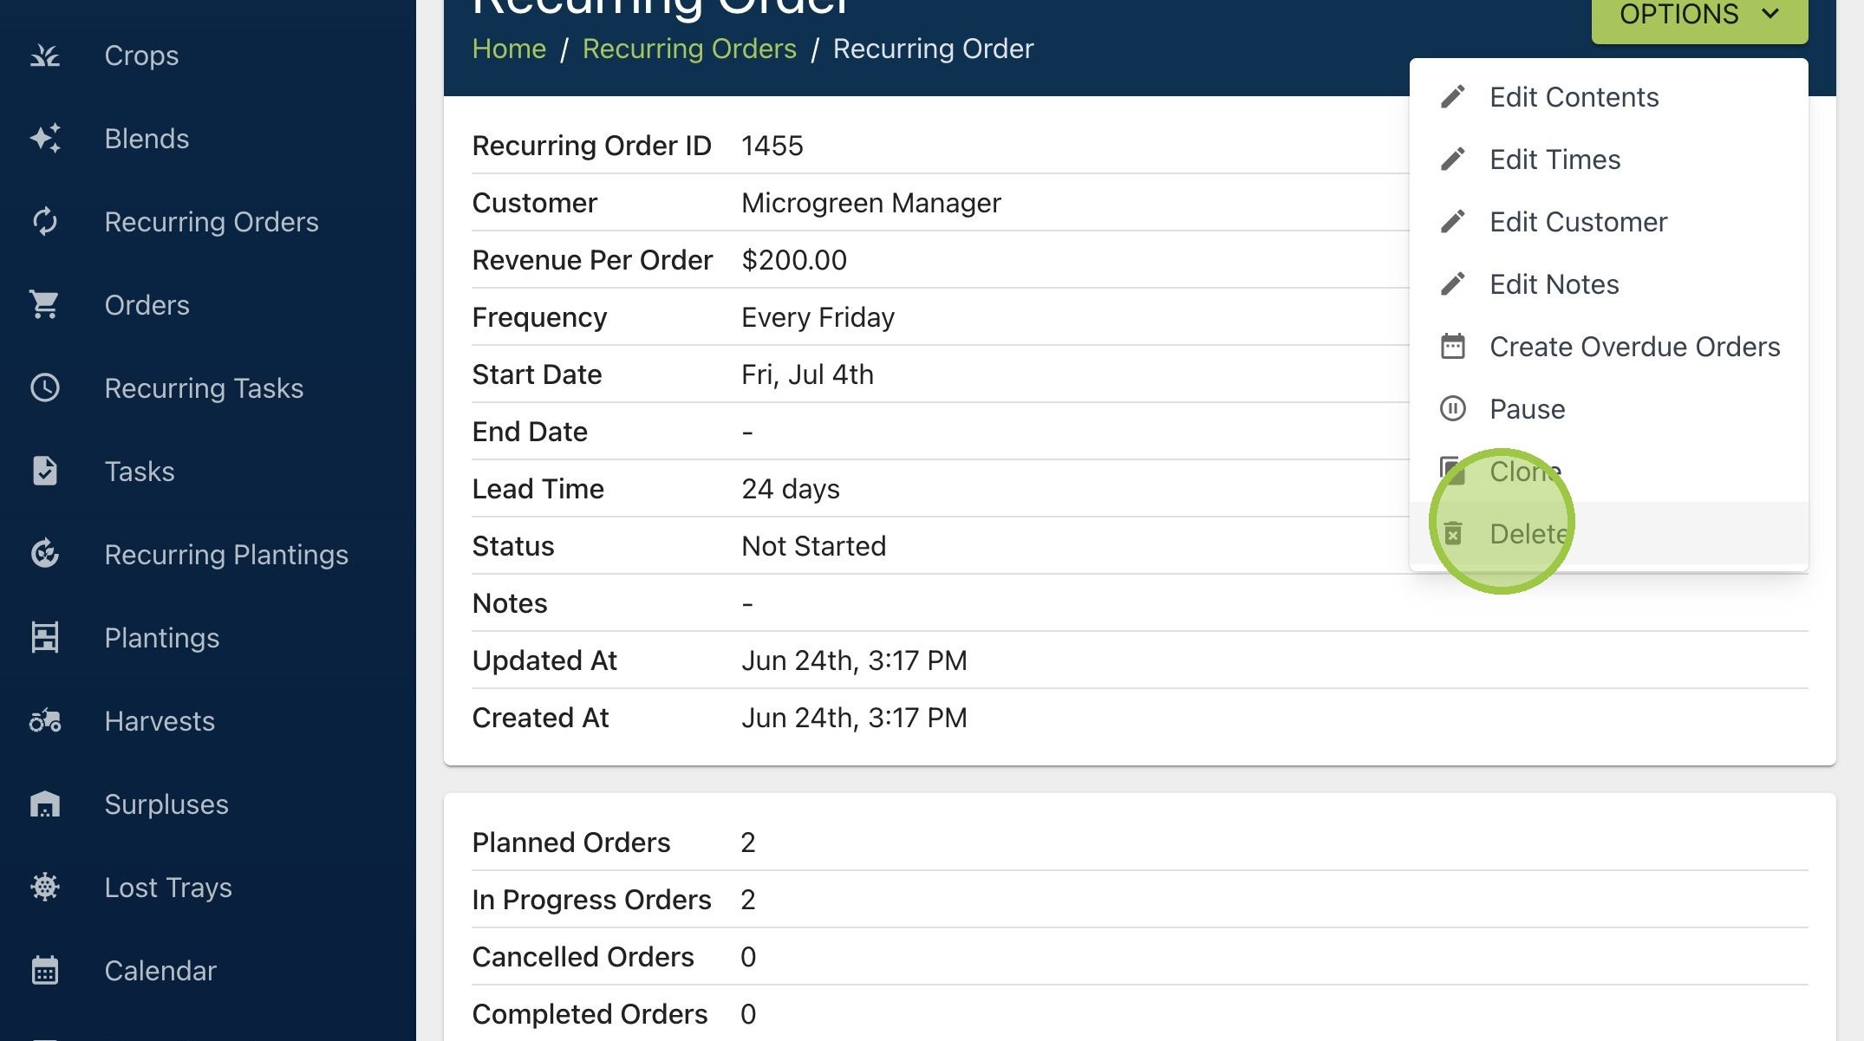Choose Edit Customer from options menu
This screenshot has height=1041, width=1864.
click(1609, 222)
